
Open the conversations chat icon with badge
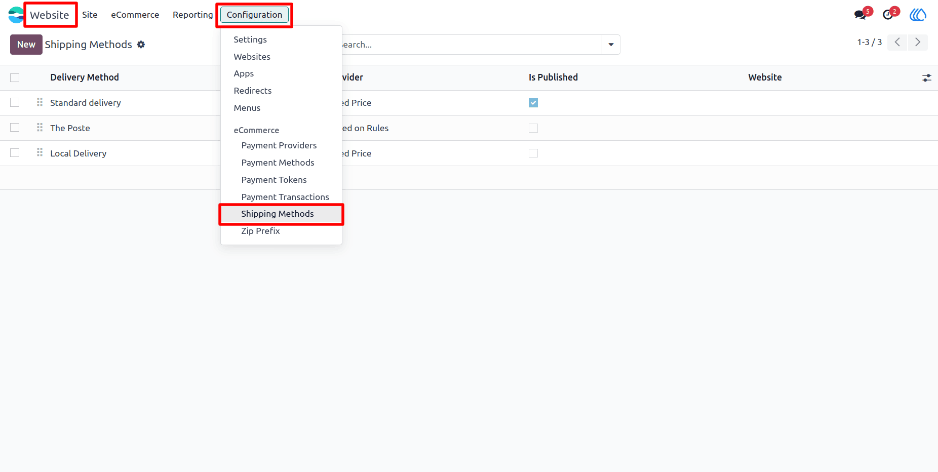point(860,15)
